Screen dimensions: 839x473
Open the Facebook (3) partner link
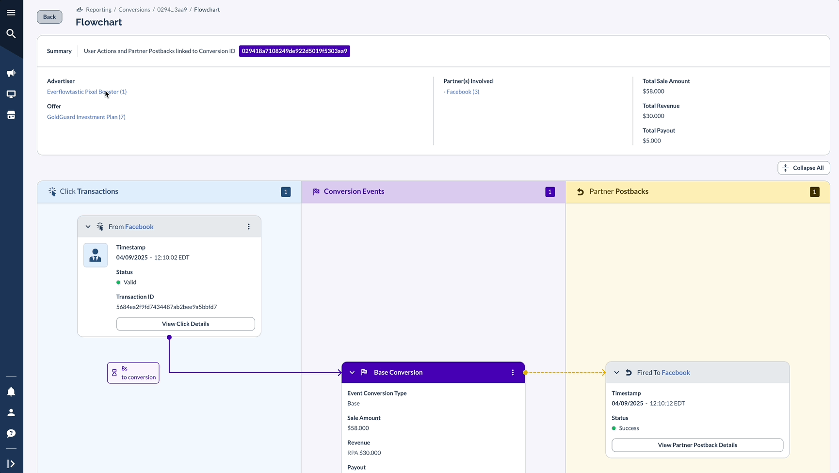(x=463, y=92)
